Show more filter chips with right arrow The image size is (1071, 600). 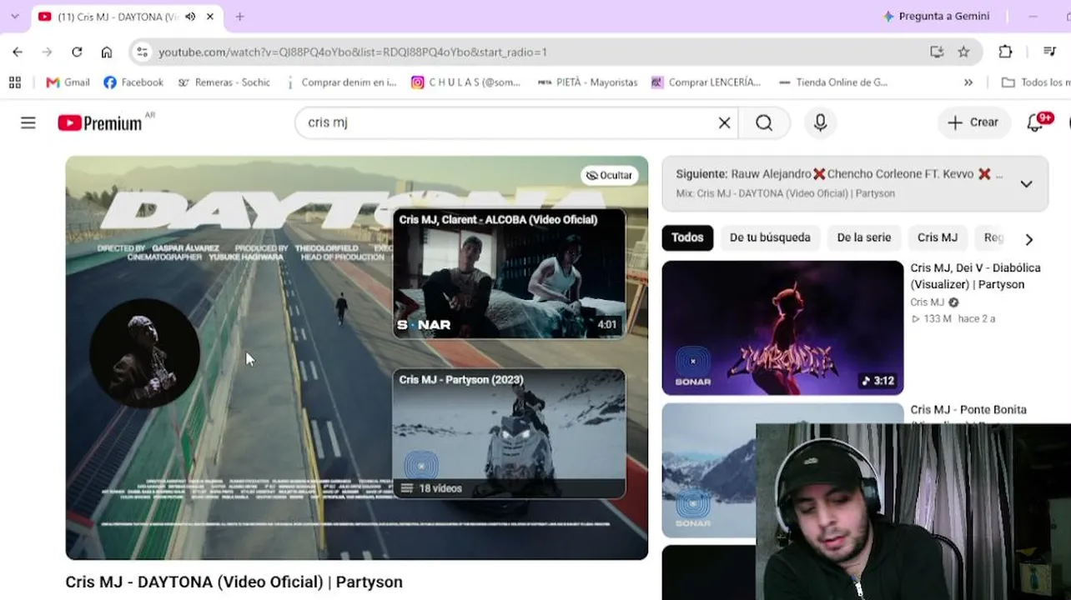[1028, 239]
